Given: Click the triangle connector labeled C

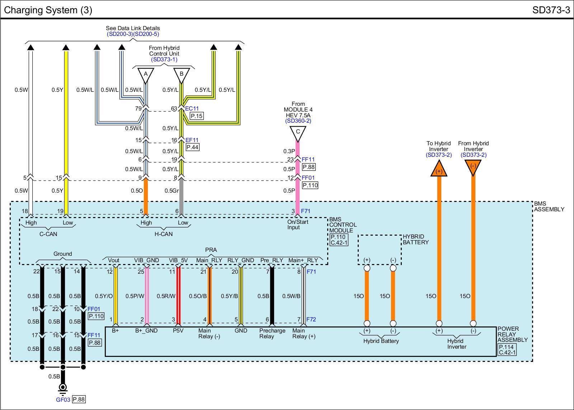Looking at the screenshot, I should pos(298,133).
